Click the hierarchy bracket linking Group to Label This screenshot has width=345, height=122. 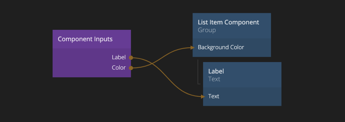click(199, 72)
